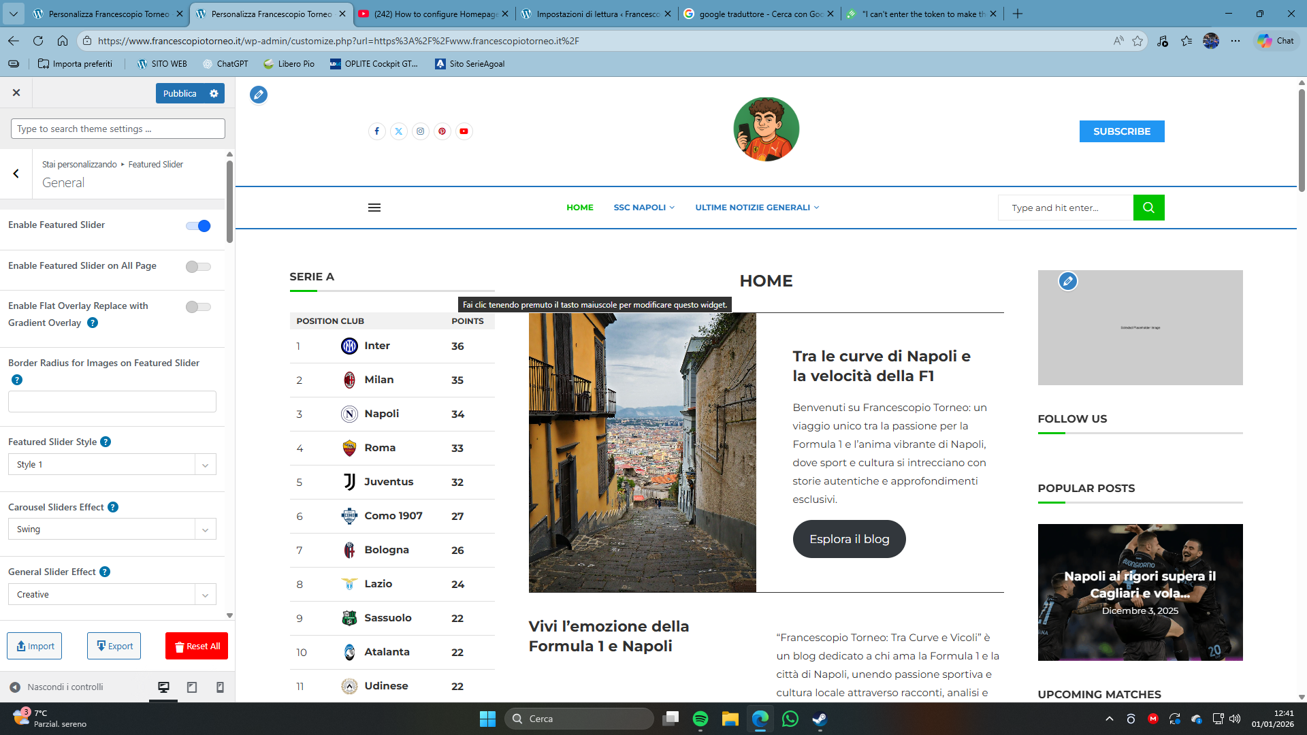Disable the Enable Featured Slider toggle
This screenshot has width=1307, height=735.
[x=198, y=226]
